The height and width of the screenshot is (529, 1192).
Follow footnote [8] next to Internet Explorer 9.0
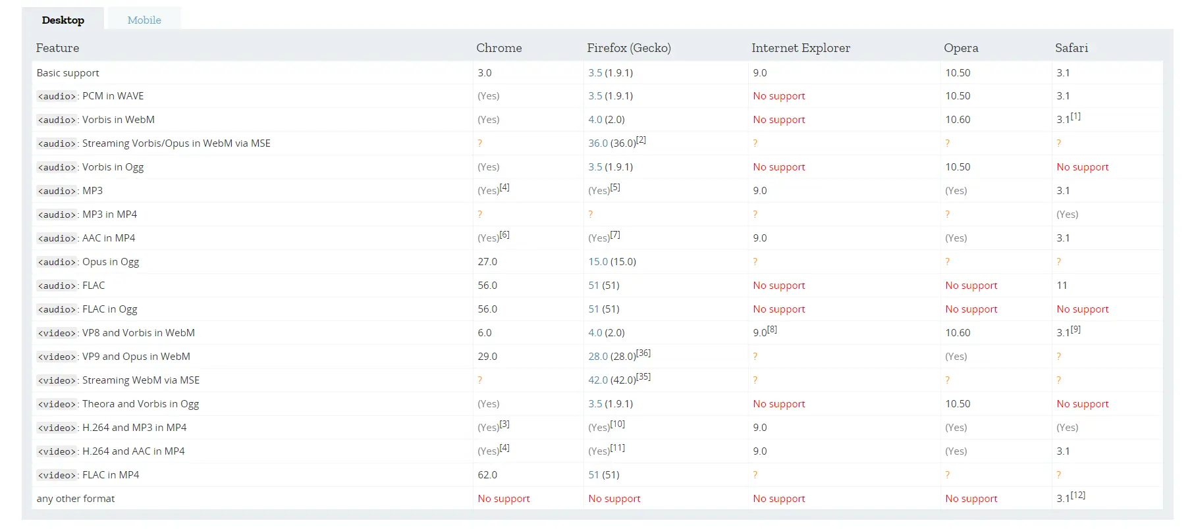[x=772, y=330]
